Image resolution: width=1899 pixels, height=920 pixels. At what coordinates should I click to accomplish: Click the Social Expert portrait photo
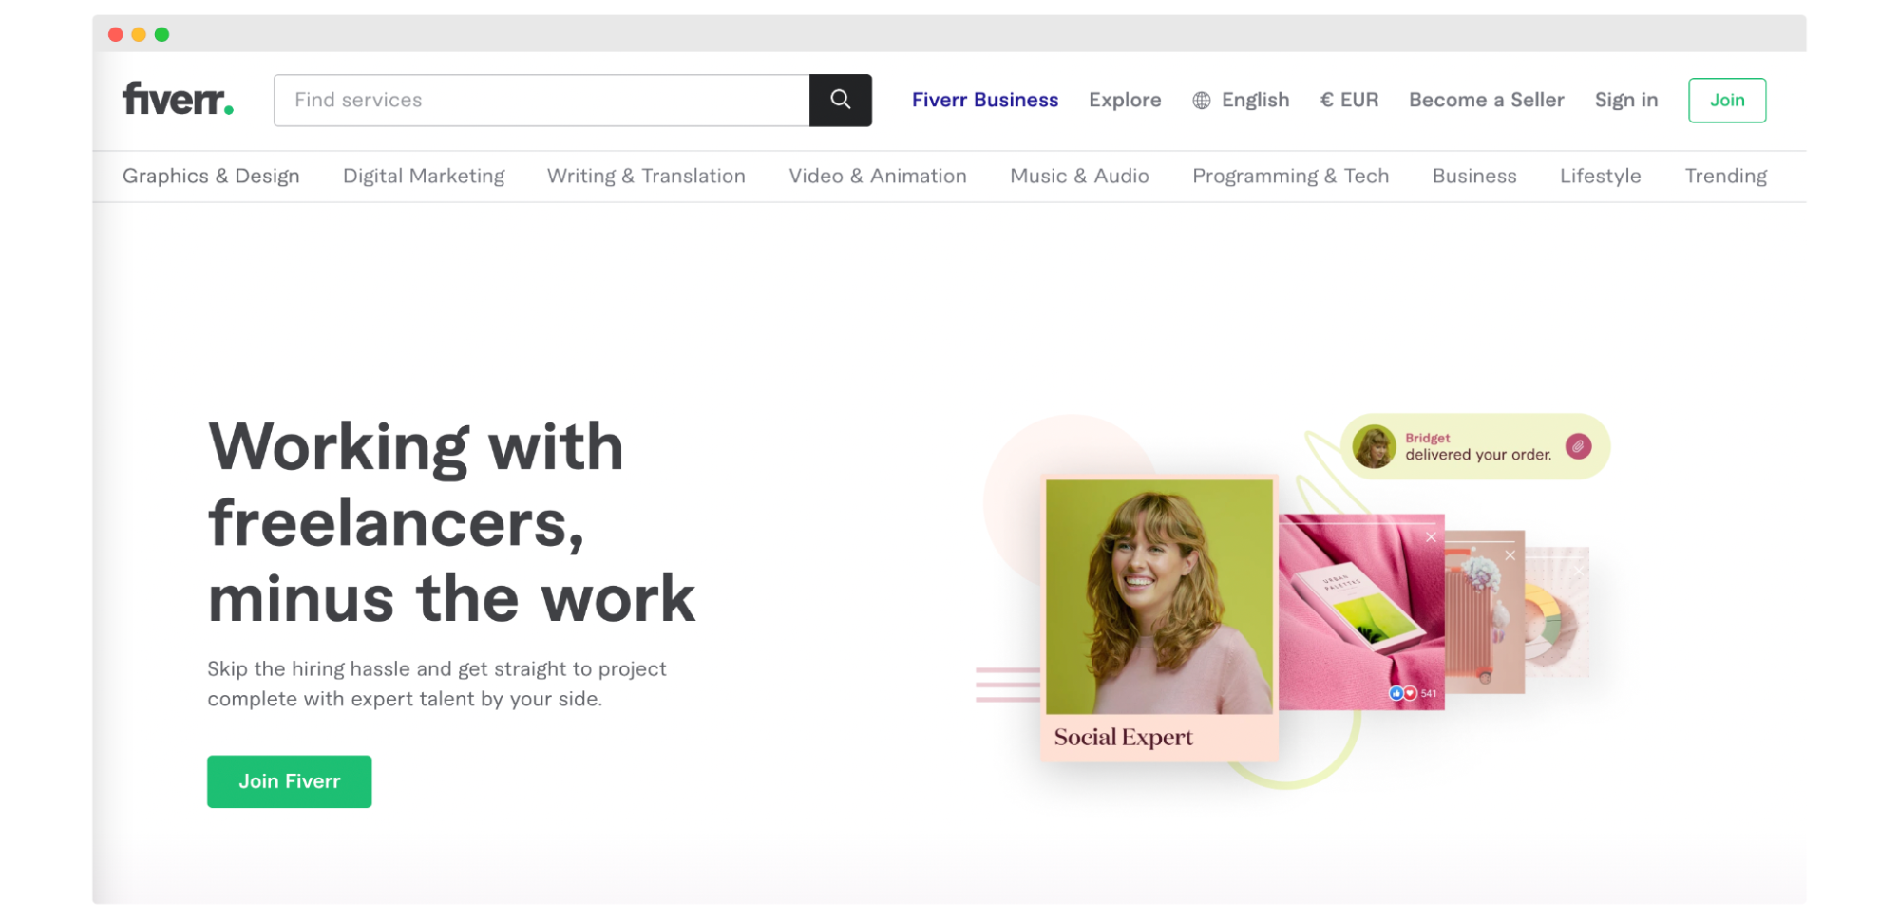pos(1159,596)
